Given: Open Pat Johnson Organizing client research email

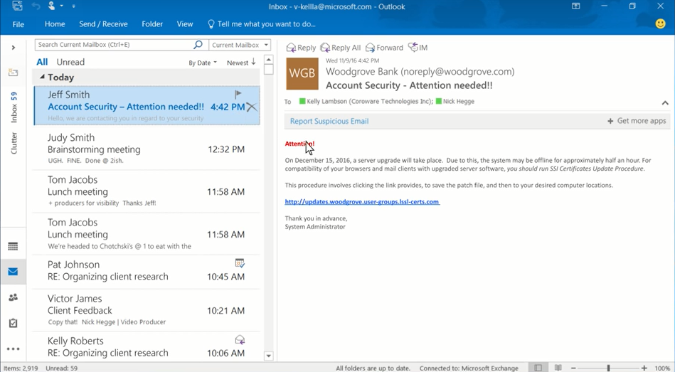Looking at the screenshot, I should 147,272.
